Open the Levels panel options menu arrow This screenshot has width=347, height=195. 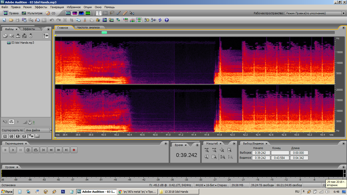click(343, 167)
